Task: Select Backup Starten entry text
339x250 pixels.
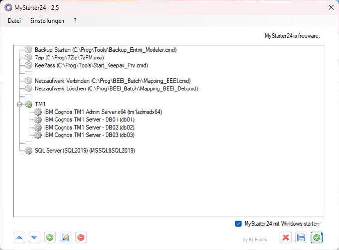Action: [x=106, y=50]
